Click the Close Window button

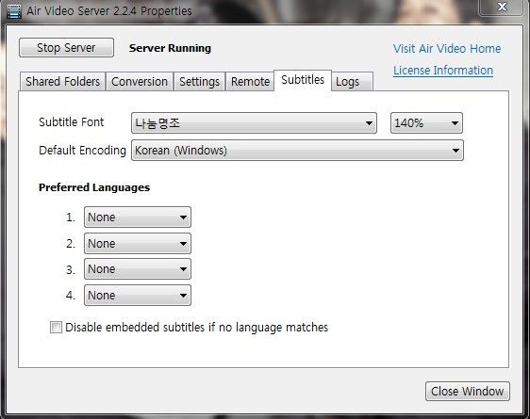click(x=468, y=392)
